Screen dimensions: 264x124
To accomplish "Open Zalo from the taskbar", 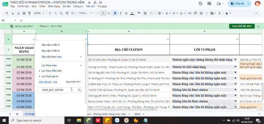I will [x=117, y=120].
